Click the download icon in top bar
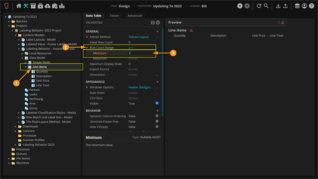 (278, 6)
